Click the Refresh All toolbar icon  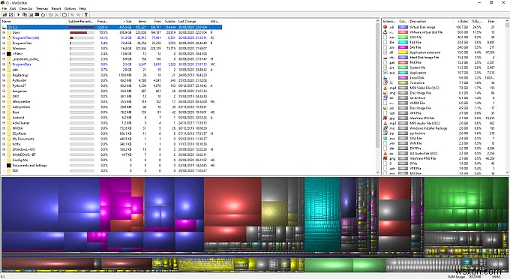tap(10, 15)
